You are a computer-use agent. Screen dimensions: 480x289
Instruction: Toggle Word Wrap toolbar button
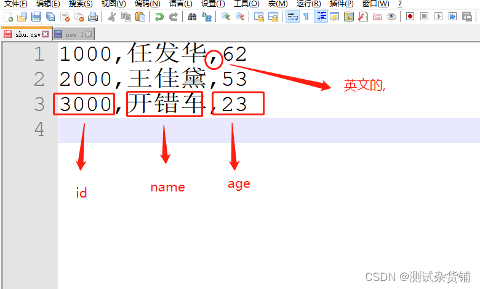click(292, 17)
